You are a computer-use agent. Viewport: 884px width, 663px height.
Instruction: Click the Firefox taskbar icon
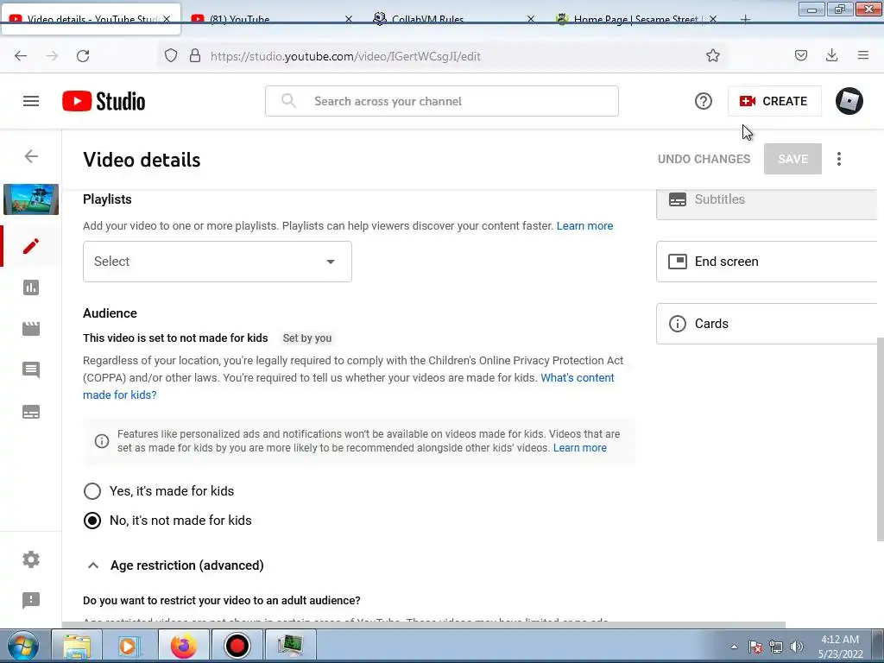[x=183, y=646]
